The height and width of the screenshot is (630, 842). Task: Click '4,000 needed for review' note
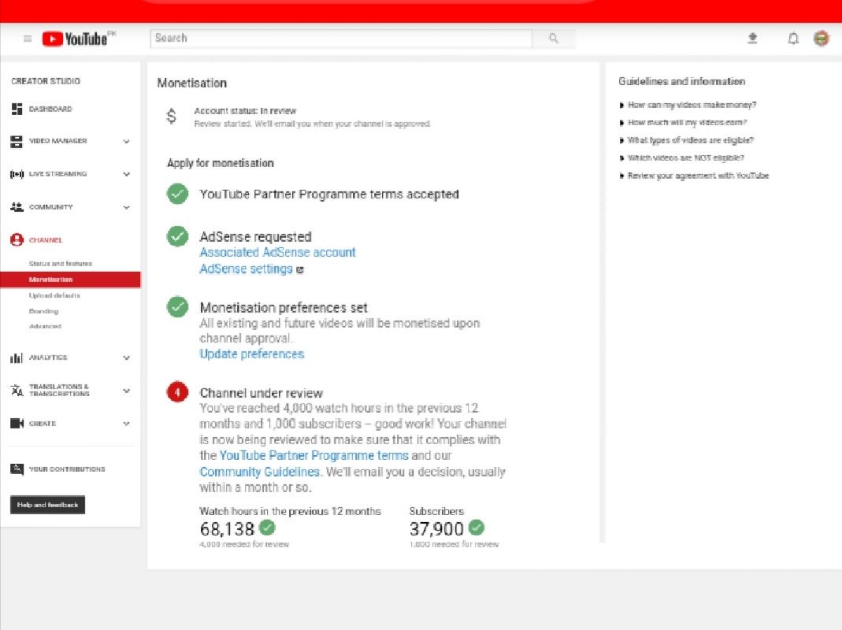tap(244, 544)
